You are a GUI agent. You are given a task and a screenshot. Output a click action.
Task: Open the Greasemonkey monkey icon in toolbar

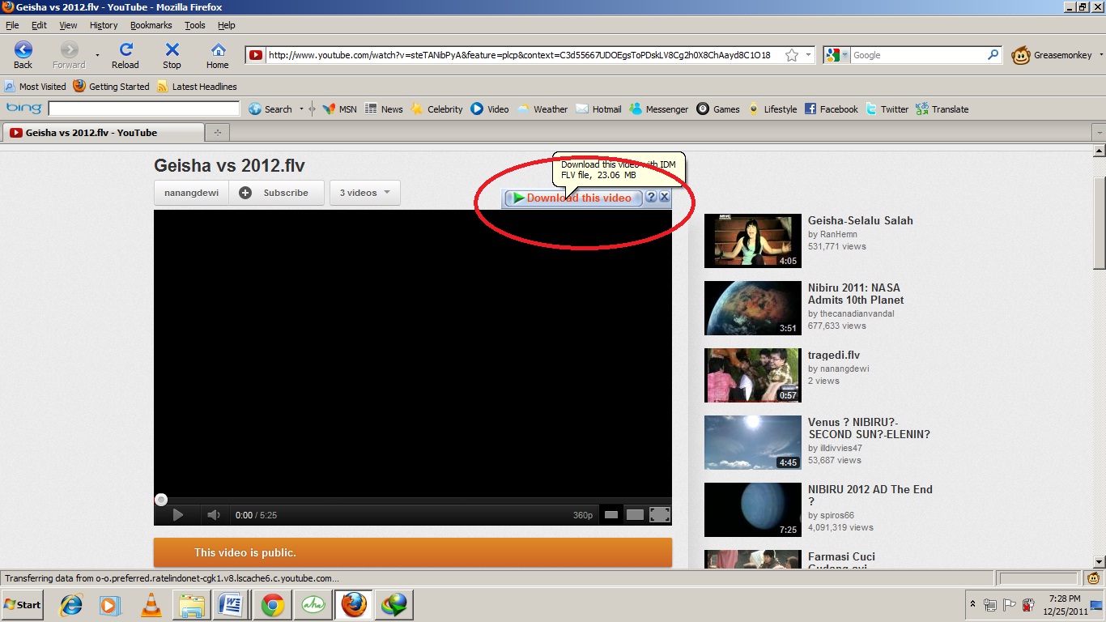1021,55
